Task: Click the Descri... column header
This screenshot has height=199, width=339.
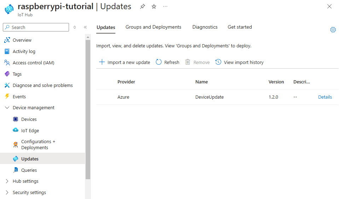Action: click(301, 82)
